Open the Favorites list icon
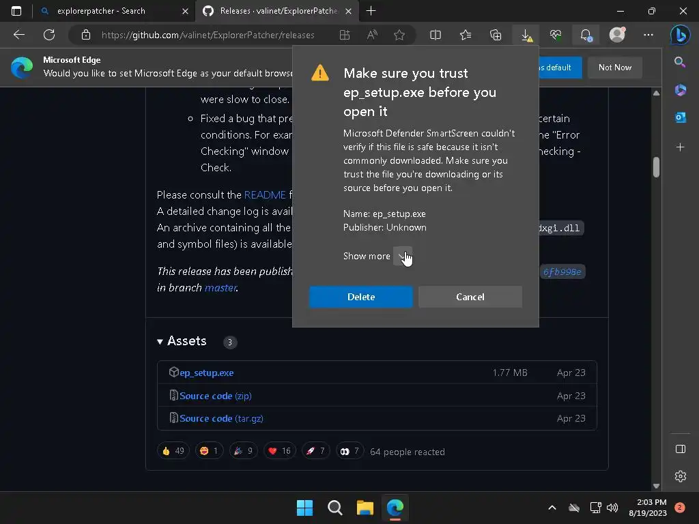This screenshot has width=699, height=524. pyautogui.click(x=466, y=35)
